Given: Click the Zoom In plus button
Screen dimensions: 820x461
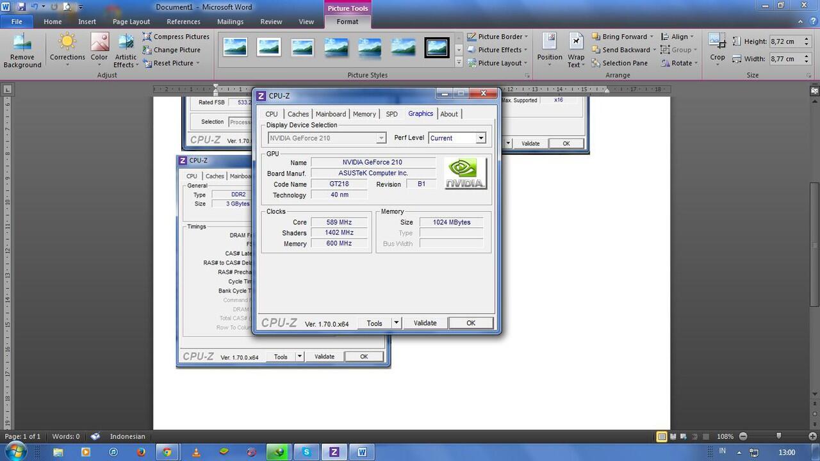Looking at the screenshot, I should tap(814, 437).
